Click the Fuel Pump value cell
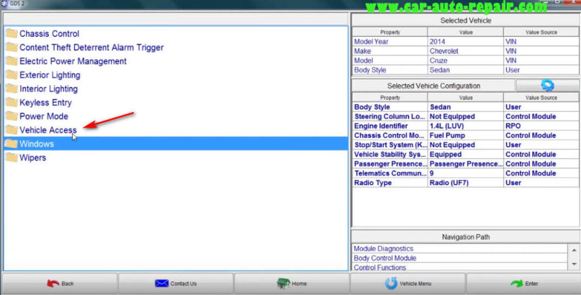Viewport: 581px width, 295px height. (465, 135)
